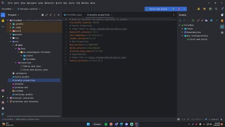Follow the modmuss50 link under Dependencies
The width and height of the screenshot is (225, 127).
coord(107,58)
